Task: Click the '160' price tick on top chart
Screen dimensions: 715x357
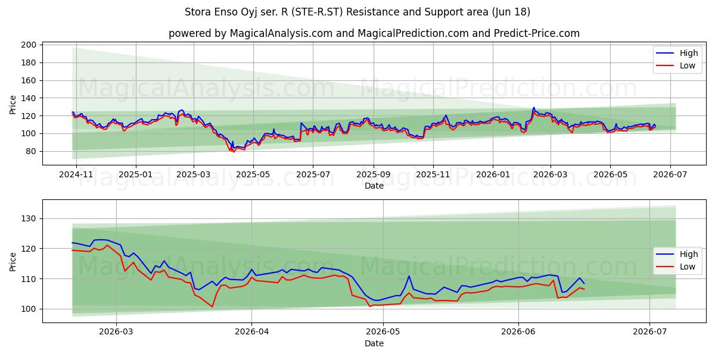Action: 30,81
